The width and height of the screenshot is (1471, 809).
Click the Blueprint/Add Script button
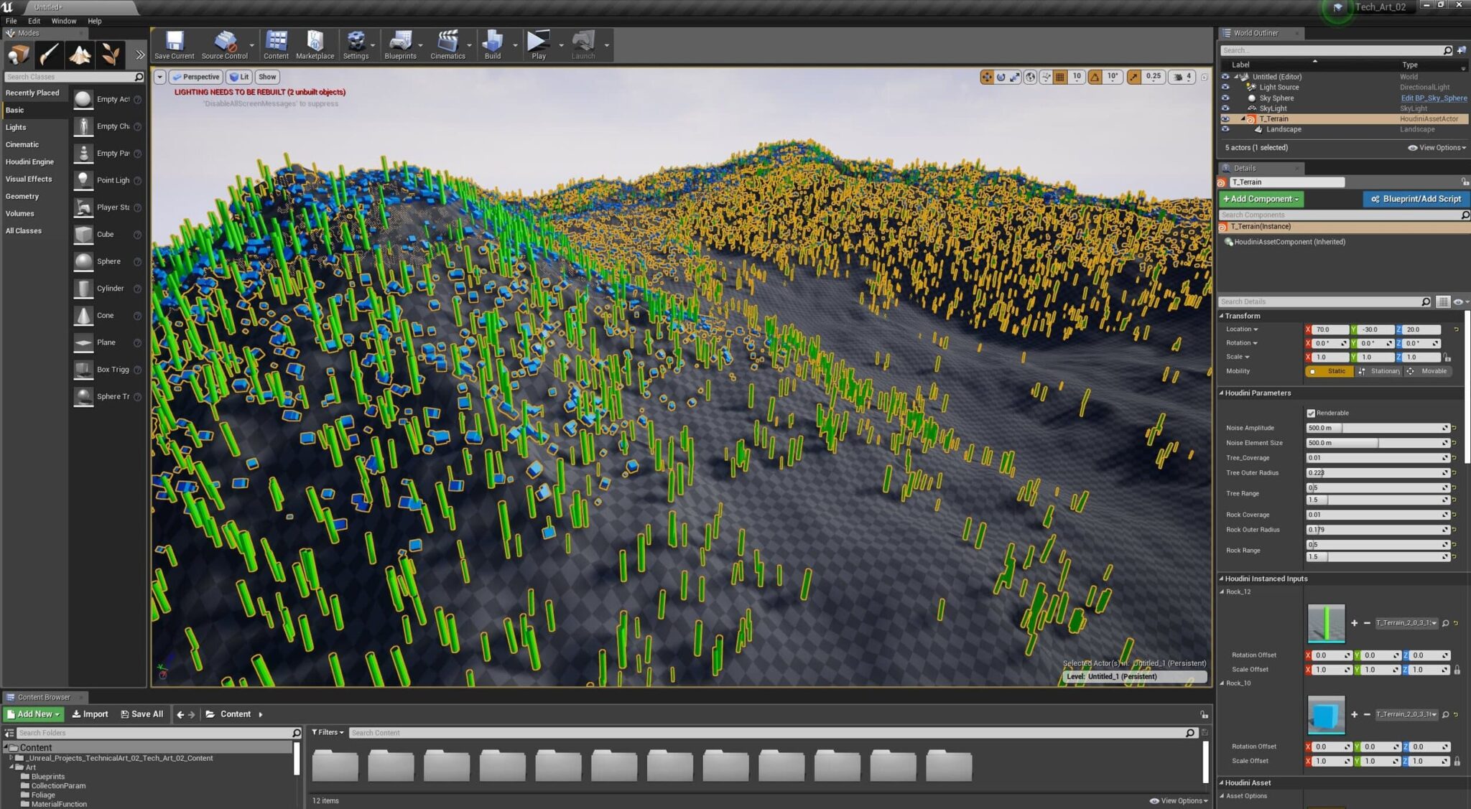click(1416, 199)
